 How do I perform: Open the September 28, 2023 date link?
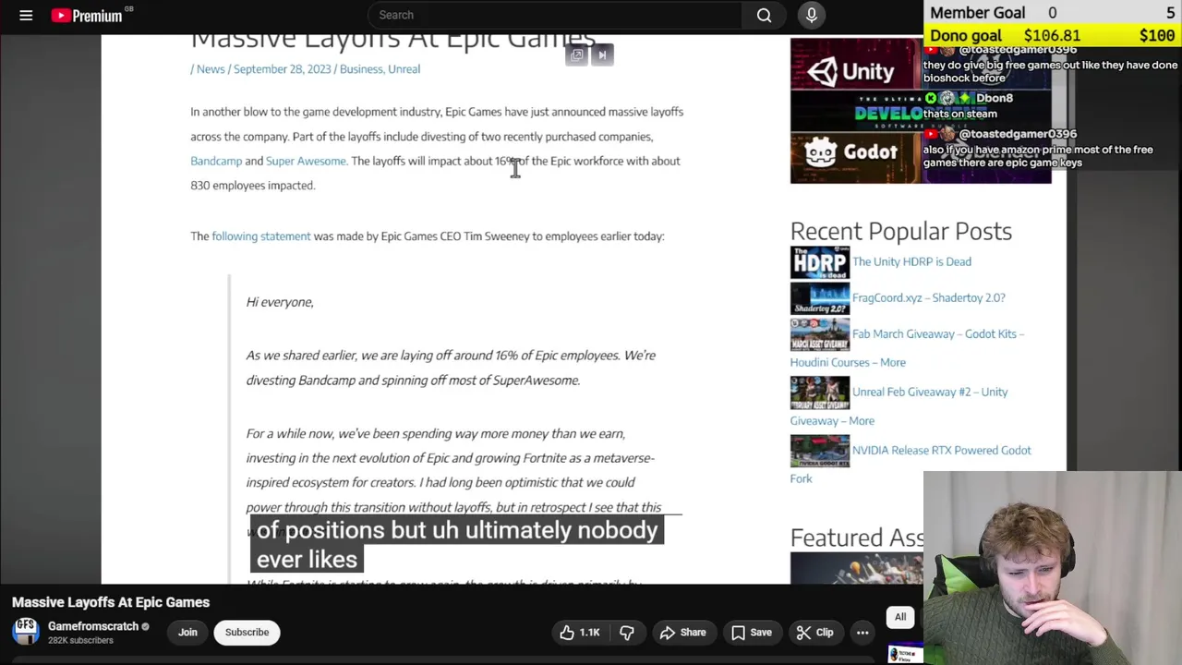[x=282, y=69]
